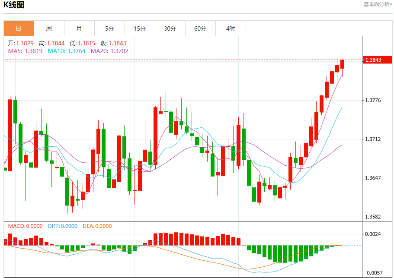Screen dimensions: 394x278
Task: Click the K线图 title
Action: tap(14, 4)
